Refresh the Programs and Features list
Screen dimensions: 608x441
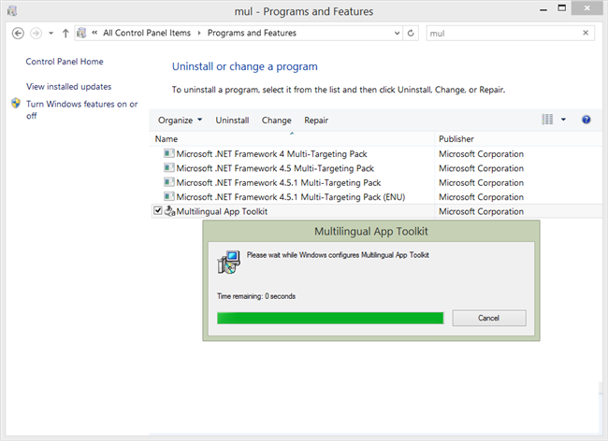point(411,33)
